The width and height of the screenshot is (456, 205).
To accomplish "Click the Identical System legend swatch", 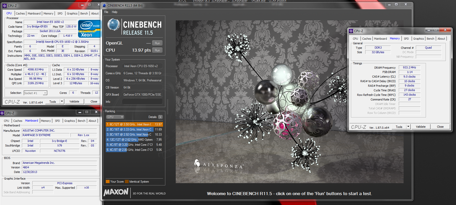I will click(127, 182).
